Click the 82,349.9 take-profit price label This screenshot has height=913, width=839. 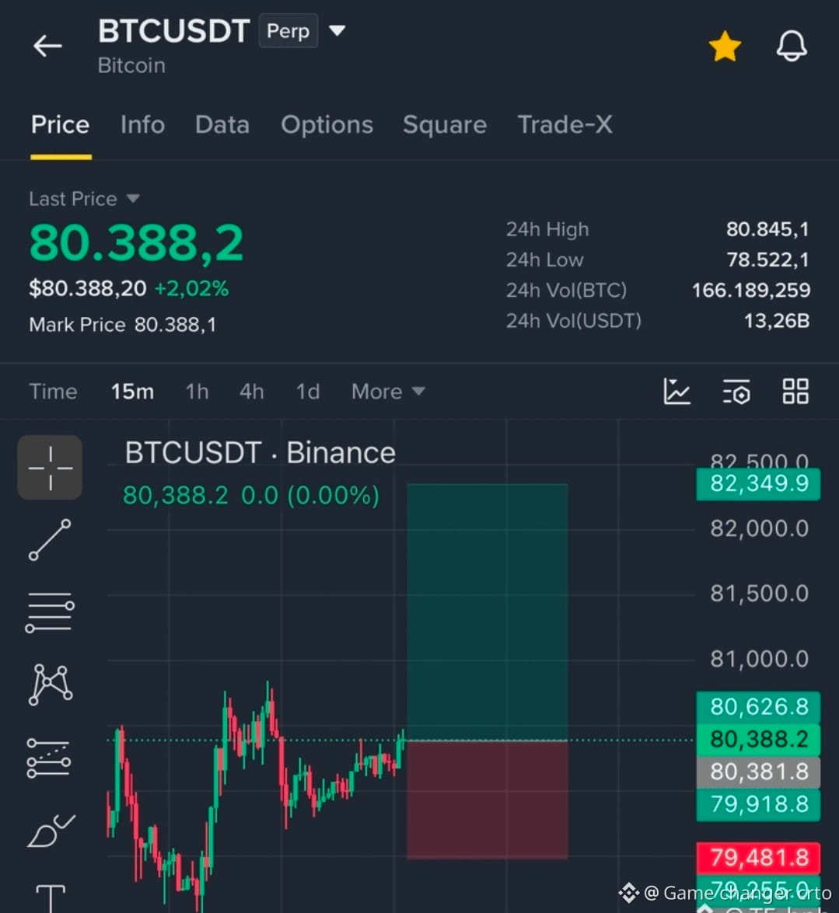point(759,484)
